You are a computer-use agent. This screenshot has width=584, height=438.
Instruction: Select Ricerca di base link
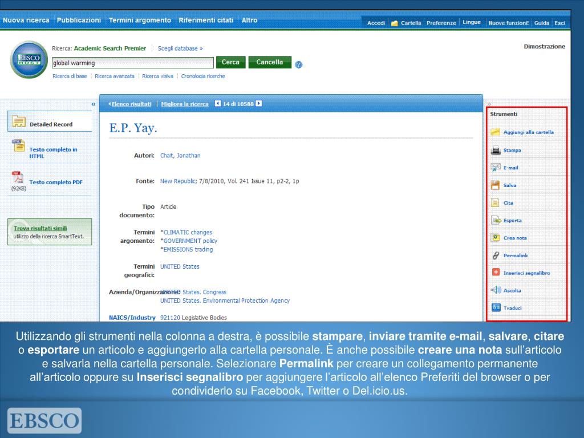70,76
